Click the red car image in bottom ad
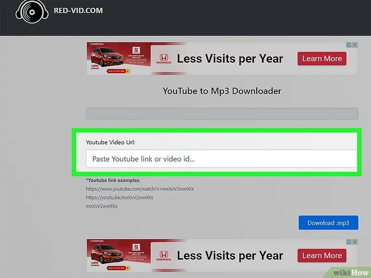The width and height of the screenshot is (371, 278). click(x=108, y=254)
